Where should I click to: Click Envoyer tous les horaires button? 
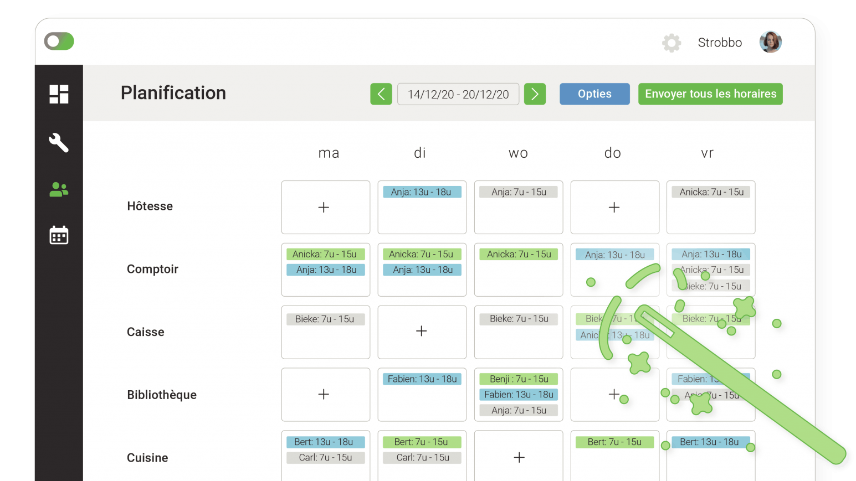pyautogui.click(x=710, y=94)
